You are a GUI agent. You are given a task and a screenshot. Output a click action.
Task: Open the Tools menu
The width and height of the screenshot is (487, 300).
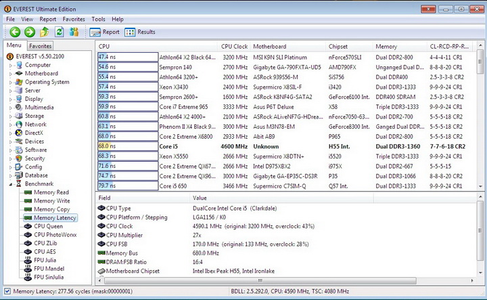click(x=98, y=19)
